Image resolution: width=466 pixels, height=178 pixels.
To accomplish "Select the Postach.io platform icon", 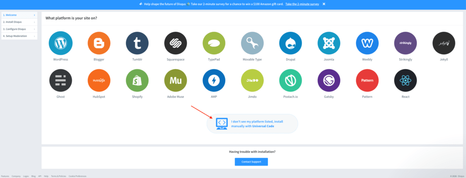I will pyautogui.click(x=291, y=81).
